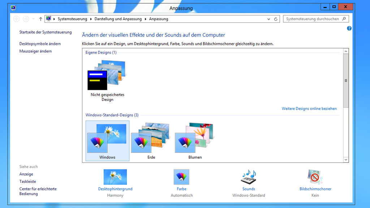Image resolution: width=370 pixels, height=208 pixels.
Task: Expand the chevron after Darstellung und Anpassung
Action: coord(145,19)
